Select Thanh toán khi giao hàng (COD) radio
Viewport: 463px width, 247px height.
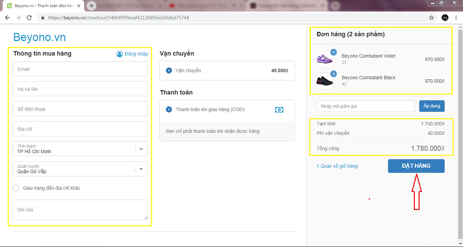point(169,109)
